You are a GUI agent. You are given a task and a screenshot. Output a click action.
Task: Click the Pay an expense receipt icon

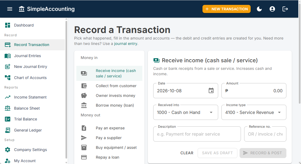click(x=84, y=128)
